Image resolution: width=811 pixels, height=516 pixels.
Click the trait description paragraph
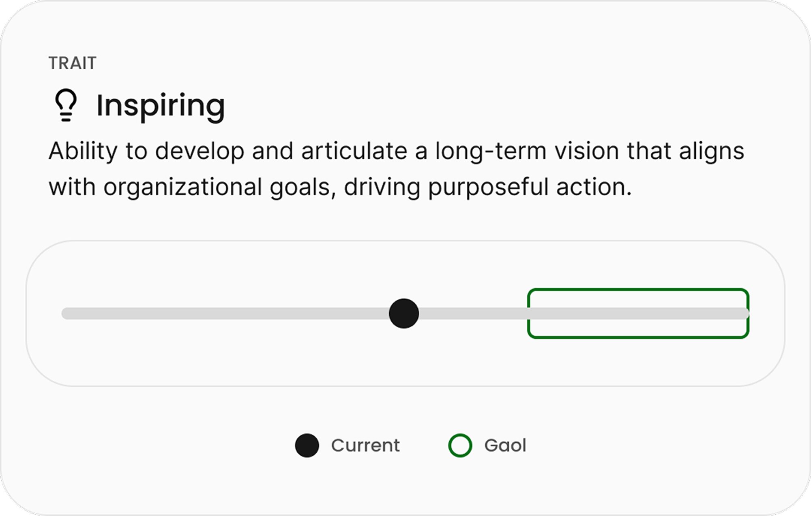click(397, 169)
